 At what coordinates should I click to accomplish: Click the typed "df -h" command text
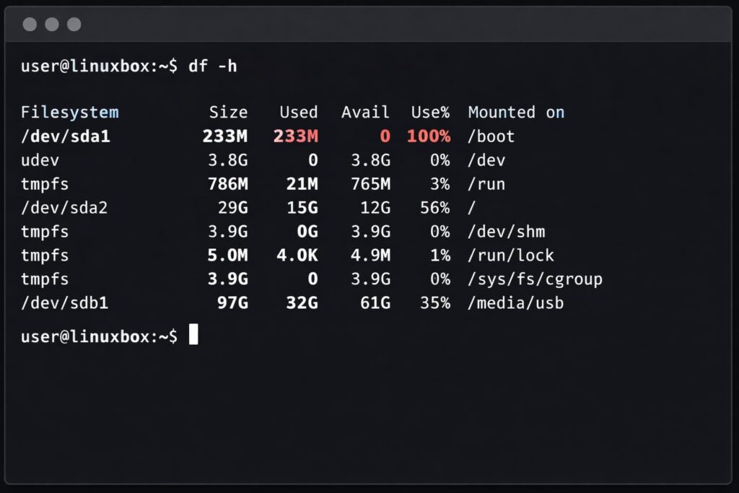click(x=213, y=66)
